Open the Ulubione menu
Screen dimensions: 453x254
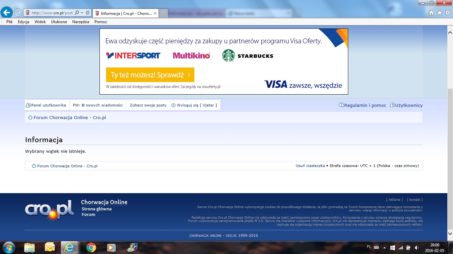59,22
